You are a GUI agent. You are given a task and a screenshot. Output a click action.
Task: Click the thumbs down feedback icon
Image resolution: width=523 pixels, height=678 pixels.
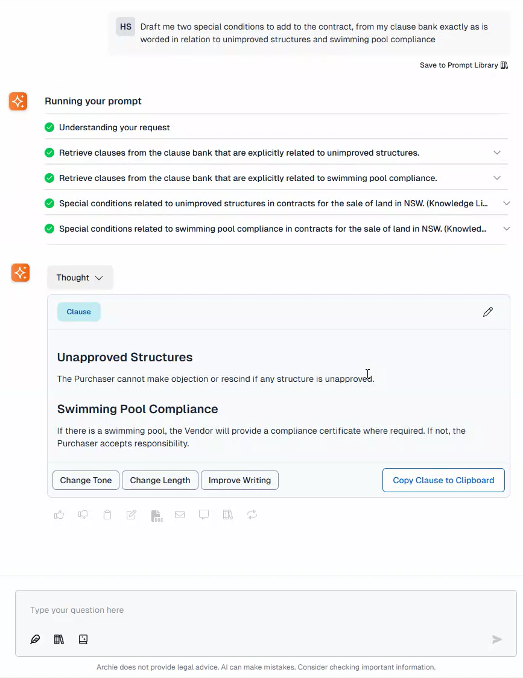pyautogui.click(x=83, y=515)
